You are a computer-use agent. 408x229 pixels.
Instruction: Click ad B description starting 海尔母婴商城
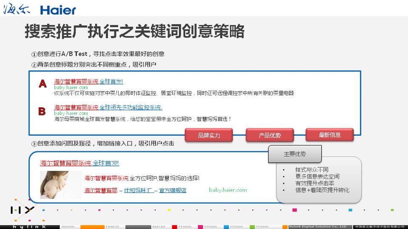point(143,119)
